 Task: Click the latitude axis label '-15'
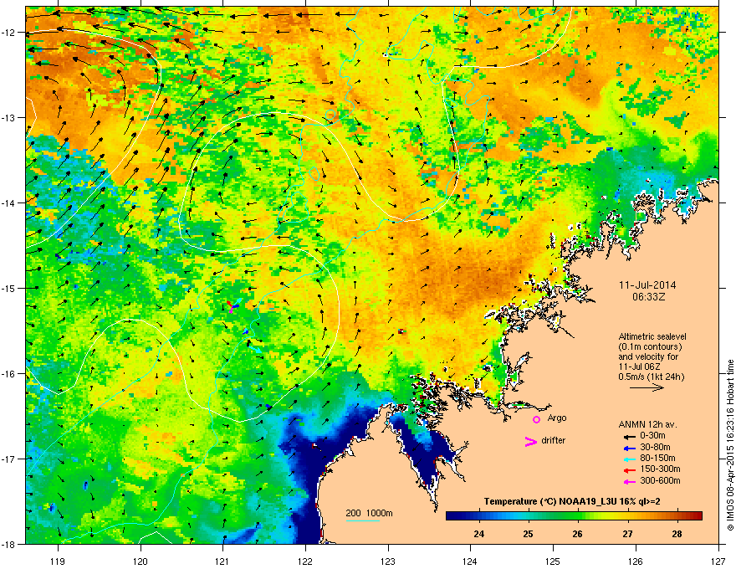click(x=8, y=288)
